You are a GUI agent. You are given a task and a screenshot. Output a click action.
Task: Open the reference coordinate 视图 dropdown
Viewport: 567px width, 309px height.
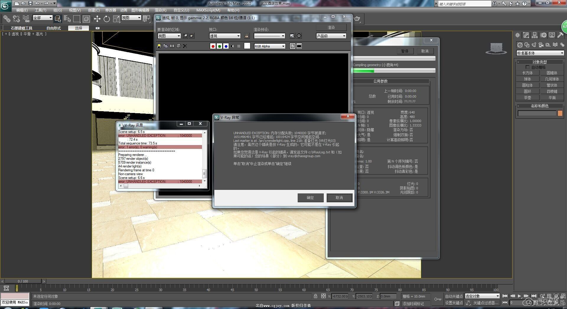[131, 18]
